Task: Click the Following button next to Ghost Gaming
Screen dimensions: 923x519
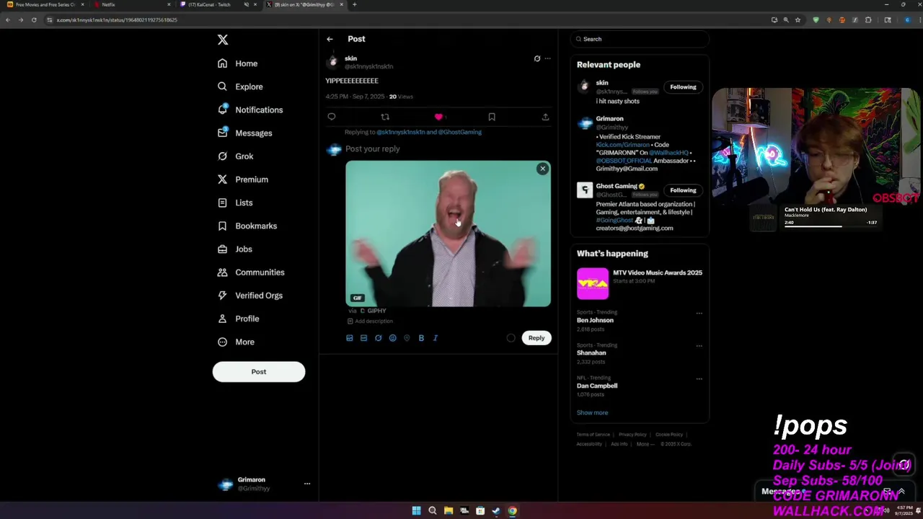Action: (683, 190)
